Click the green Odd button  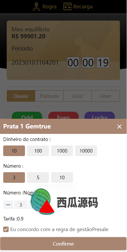27,116
